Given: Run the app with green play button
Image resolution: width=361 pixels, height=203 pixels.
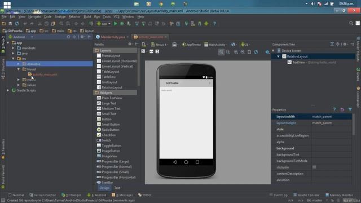Looking at the screenshot, I should point(115,24).
